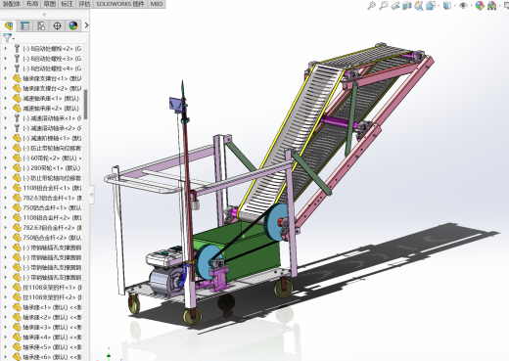Image resolution: width=509 pixels, height=361 pixels.
Task: Open the View Orientation dropdown arrow
Action: tap(439, 6)
